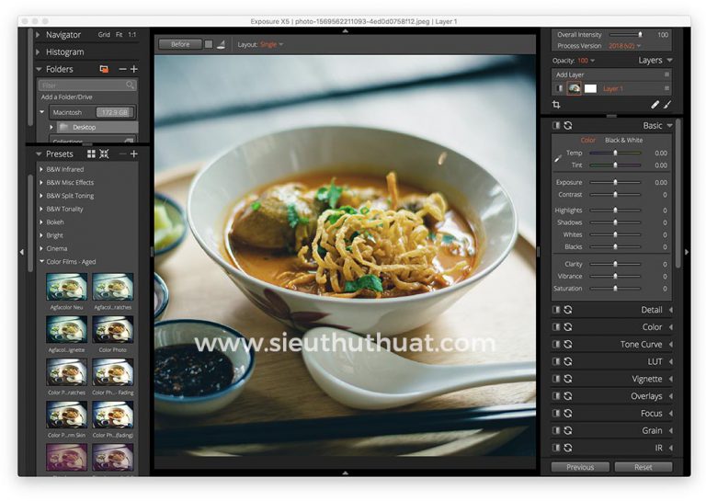Open the Opacity 100 dropdown
This screenshot has width=706, height=501.
click(x=586, y=61)
